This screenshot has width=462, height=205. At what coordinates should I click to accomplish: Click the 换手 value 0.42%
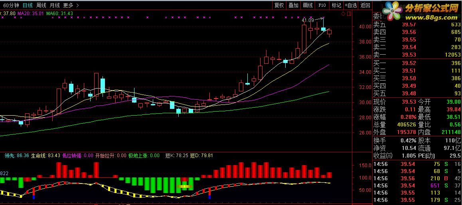click(x=408, y=140)
